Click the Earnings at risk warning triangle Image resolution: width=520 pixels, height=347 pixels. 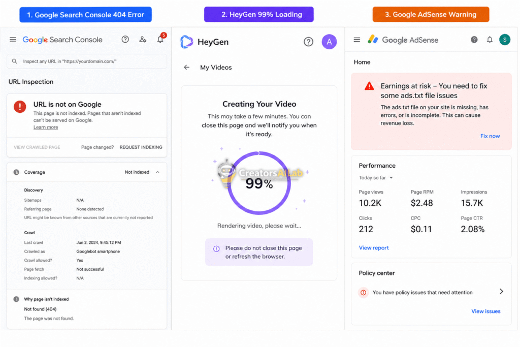[369, 86]
